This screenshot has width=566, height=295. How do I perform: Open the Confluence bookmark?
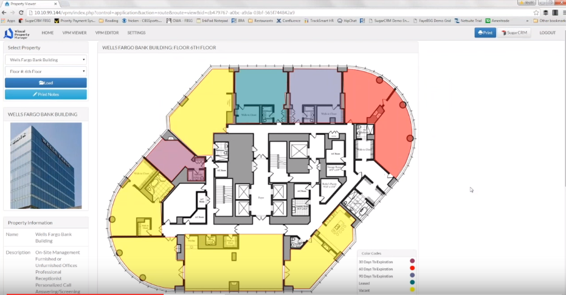click(288, 21)
